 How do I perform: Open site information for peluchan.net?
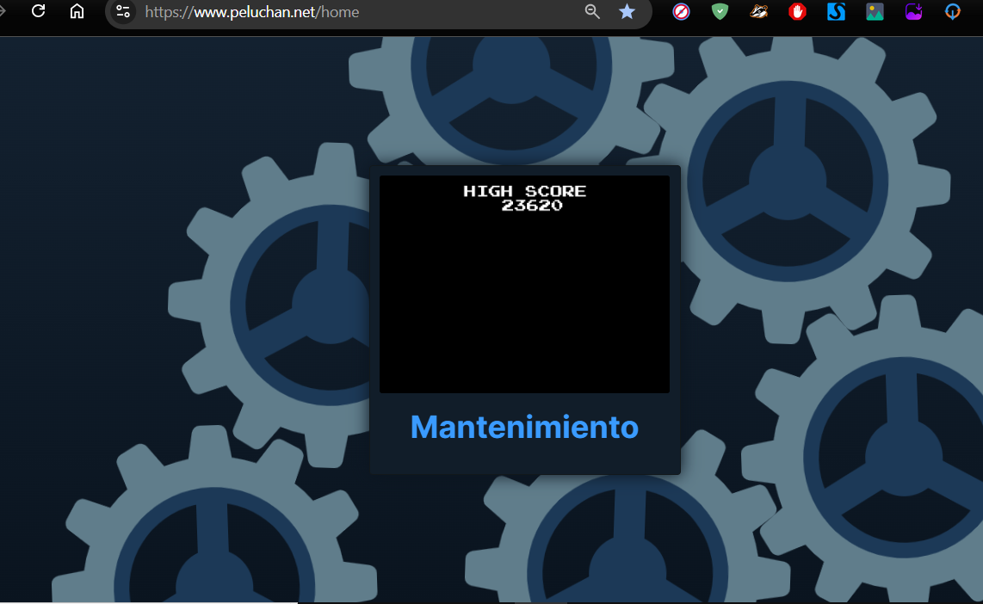tap(123, 12)
